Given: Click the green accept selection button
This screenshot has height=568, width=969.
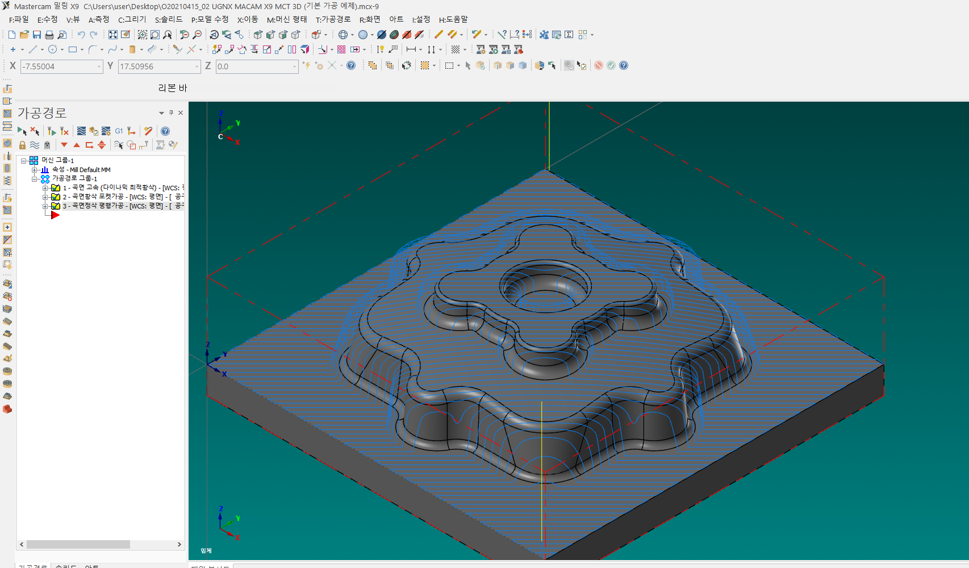Looking at the screenshot, I should (611, 65).
